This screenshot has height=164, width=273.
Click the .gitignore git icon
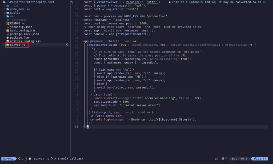pyautogui.click(x=7, y=20)
